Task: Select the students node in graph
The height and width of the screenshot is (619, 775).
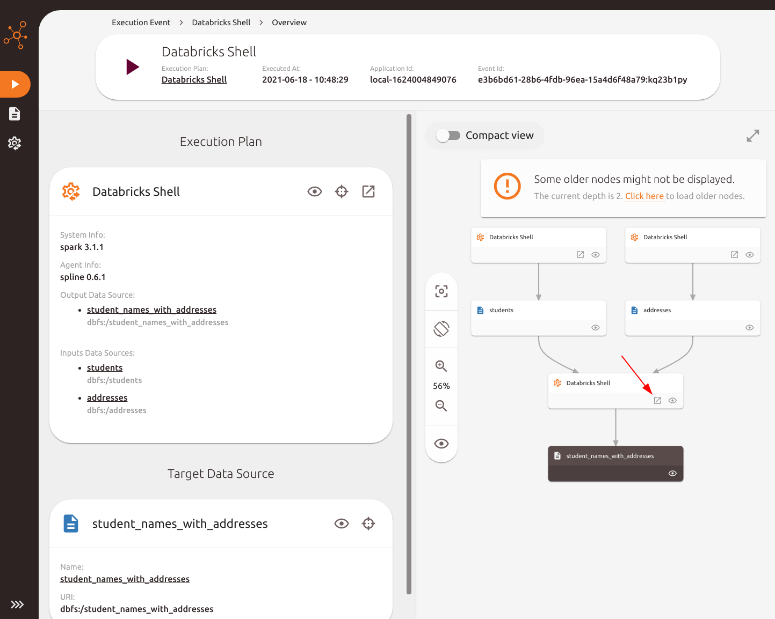Action: point(539,318)
